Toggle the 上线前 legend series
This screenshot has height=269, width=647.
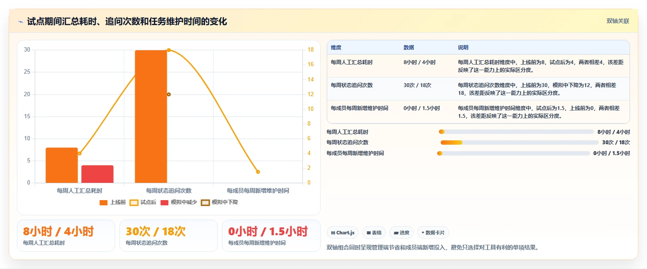pyautogui.click(x=113, y=202)
